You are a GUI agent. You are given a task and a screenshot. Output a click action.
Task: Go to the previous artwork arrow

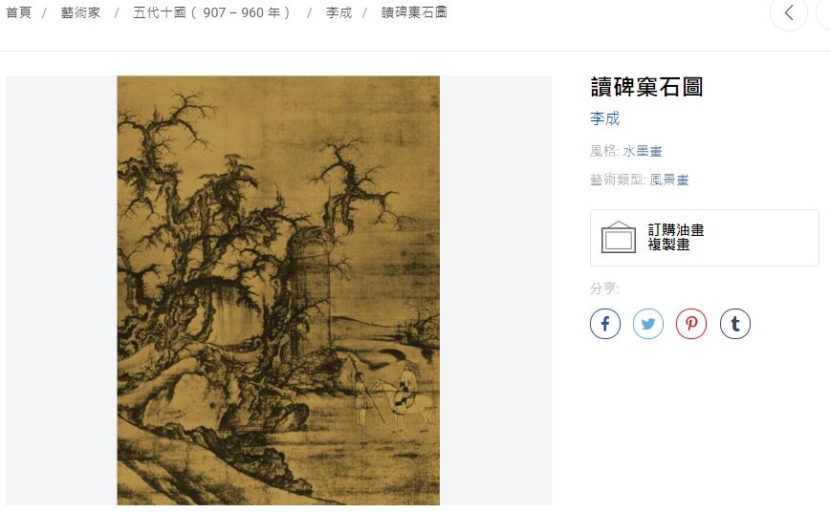(789, 12)
